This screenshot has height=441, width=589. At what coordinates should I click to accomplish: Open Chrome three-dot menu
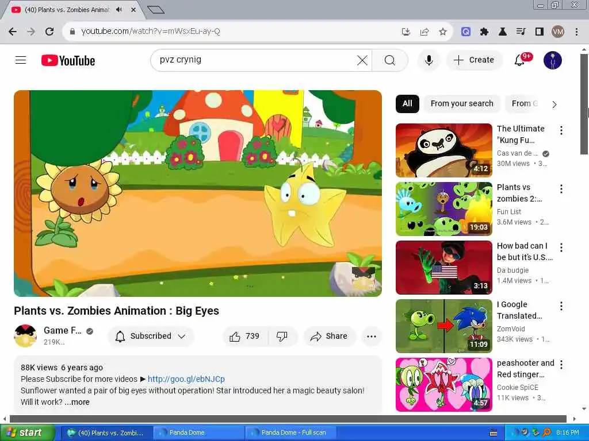coord(576,32)
